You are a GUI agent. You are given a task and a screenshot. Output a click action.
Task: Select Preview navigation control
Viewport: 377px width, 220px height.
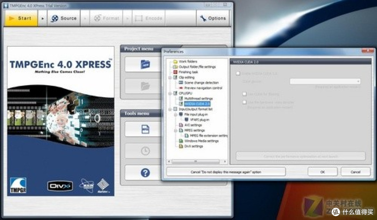coord(203,88)
